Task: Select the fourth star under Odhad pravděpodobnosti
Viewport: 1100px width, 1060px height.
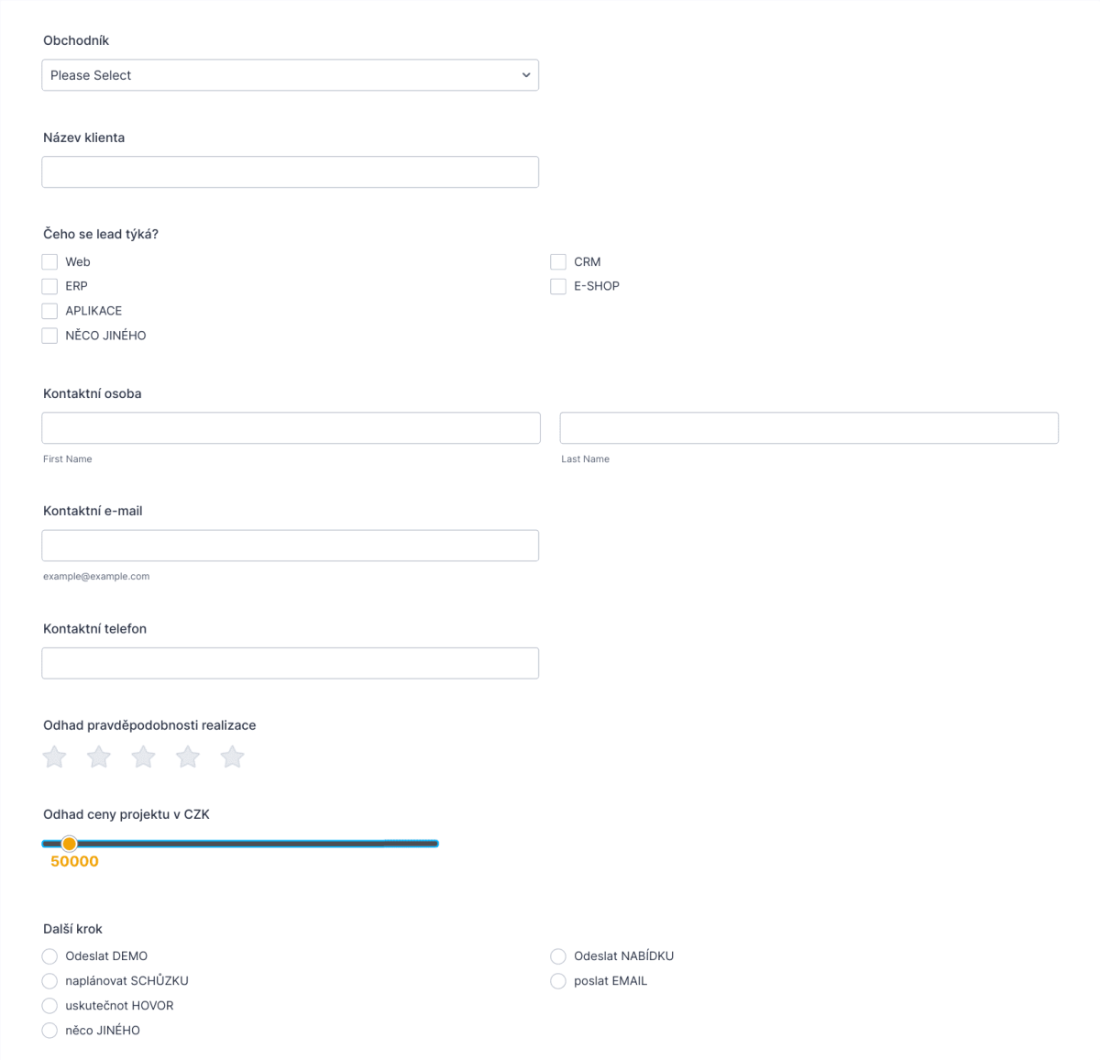Action: point(187,756)
